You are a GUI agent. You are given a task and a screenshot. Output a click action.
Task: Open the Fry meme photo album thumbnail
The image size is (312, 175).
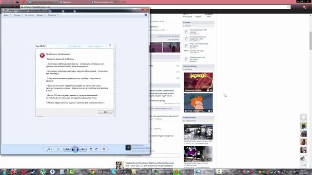click(x=198, y=103)
